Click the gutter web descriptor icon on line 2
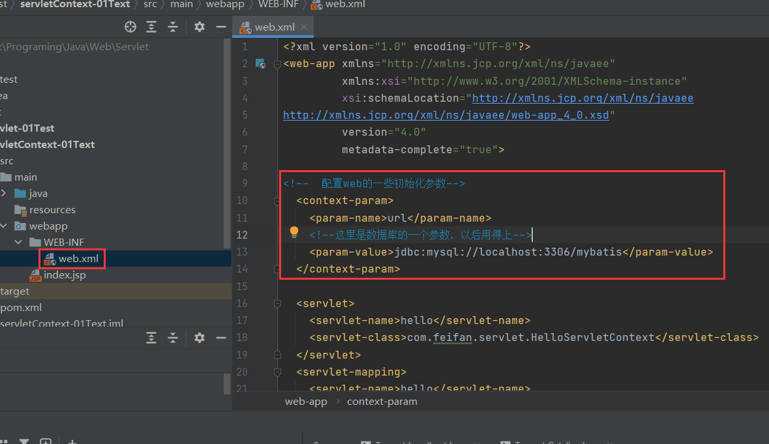 tap(260, 64)
